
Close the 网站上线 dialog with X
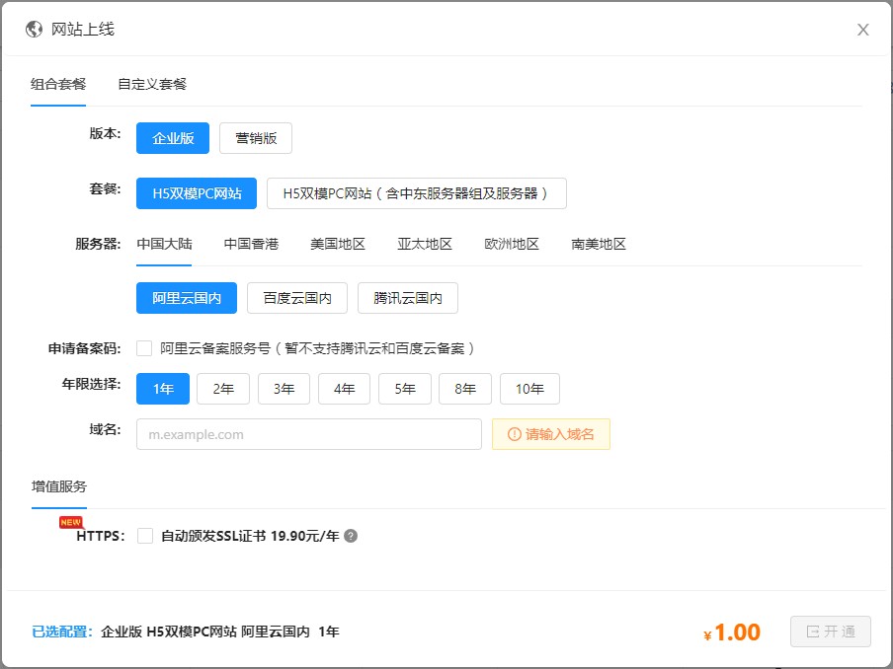click(862, 30)
